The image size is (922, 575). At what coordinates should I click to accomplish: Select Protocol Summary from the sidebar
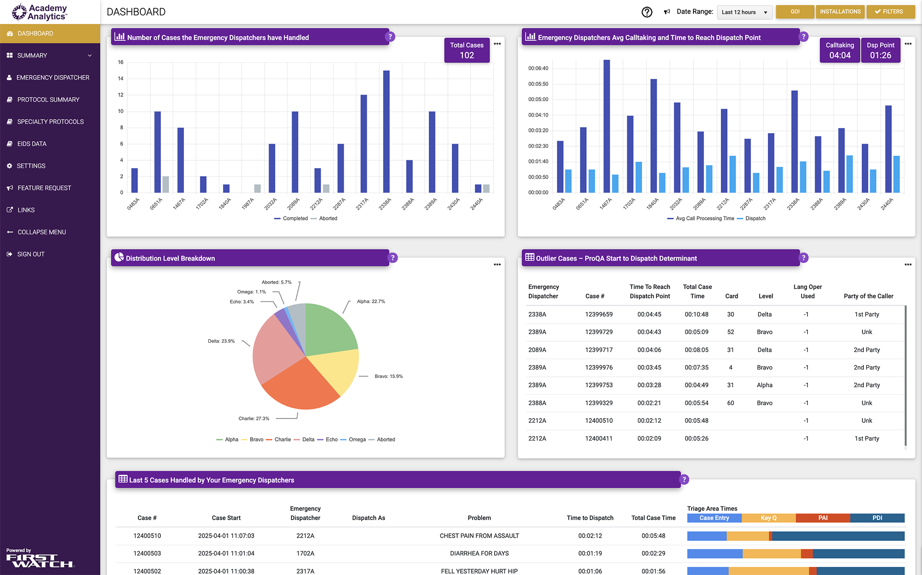48,99
